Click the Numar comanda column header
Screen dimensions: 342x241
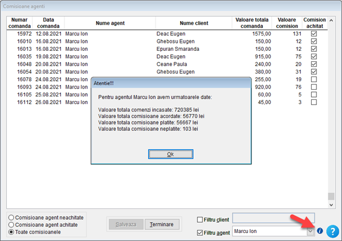coord(19,23)
